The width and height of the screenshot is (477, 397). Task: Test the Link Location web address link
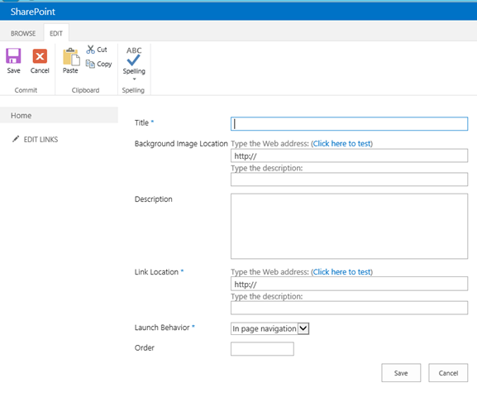click(x=341, y=272)
